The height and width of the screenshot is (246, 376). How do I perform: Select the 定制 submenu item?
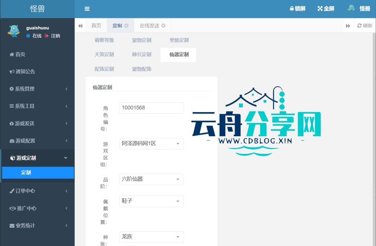coord(38,173)
